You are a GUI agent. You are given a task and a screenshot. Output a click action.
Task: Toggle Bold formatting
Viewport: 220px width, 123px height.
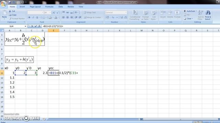(29, 17)
